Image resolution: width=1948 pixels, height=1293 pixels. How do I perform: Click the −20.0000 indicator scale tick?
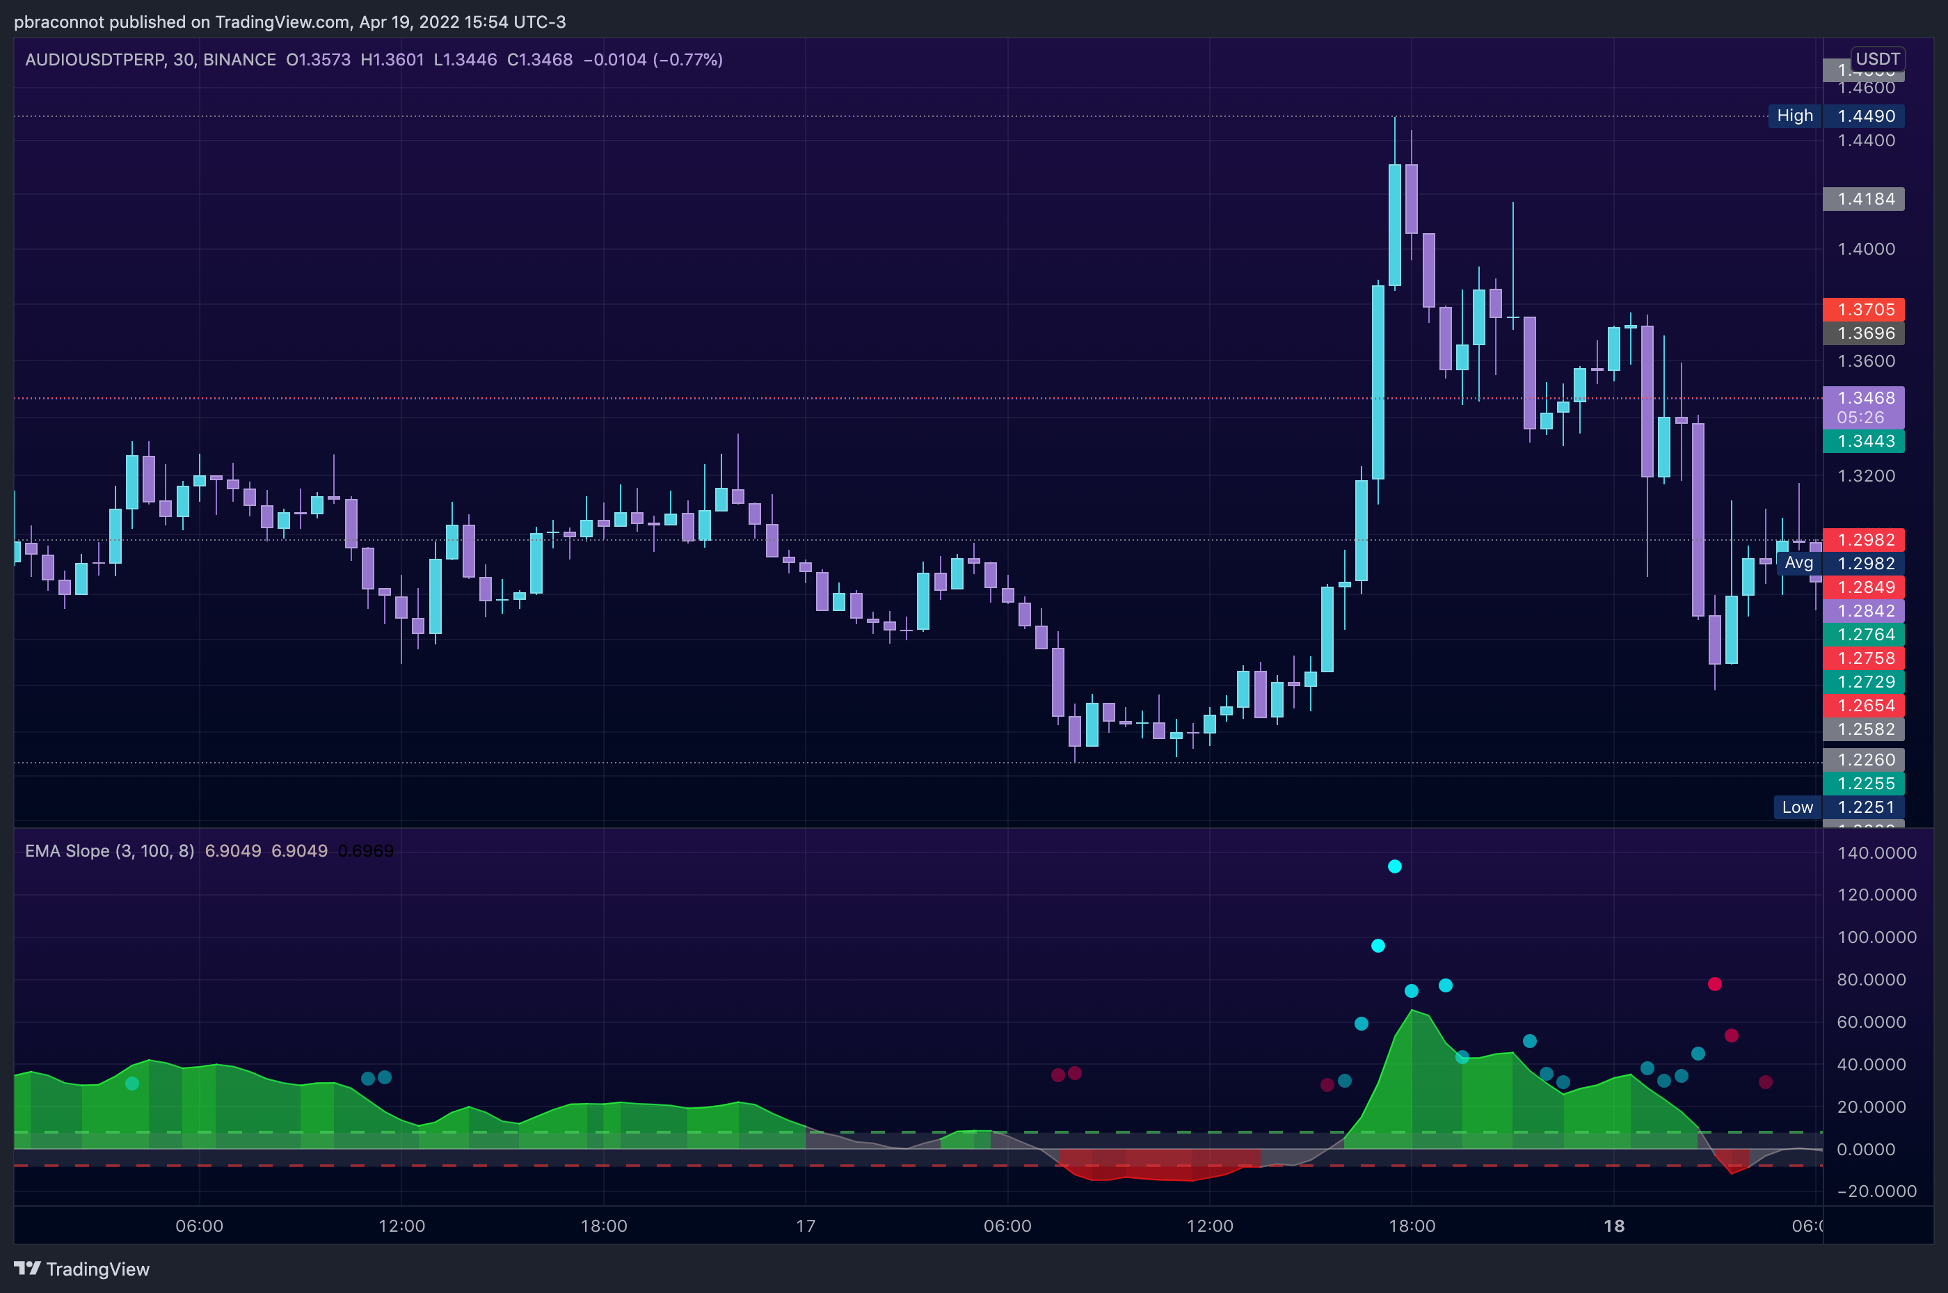point(1877,1191)
